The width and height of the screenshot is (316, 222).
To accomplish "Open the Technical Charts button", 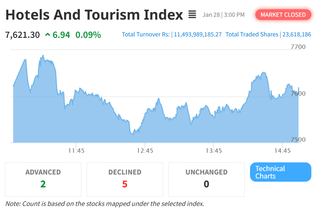I will point(281,172).
